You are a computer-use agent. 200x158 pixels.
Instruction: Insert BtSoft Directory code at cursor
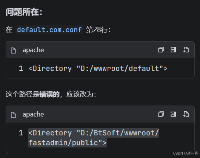tap(173, 114)
